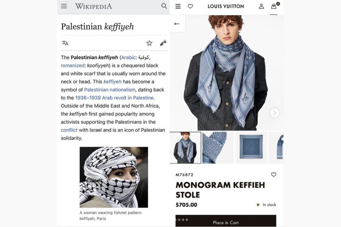The width and height of the screenshot is (341, 227).
Task: Tap the Wikipedia search magnifier icon
Action: coord(164,6)
